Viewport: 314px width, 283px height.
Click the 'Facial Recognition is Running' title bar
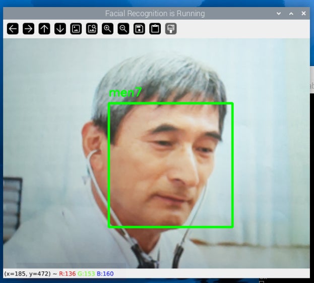[155, 13]
